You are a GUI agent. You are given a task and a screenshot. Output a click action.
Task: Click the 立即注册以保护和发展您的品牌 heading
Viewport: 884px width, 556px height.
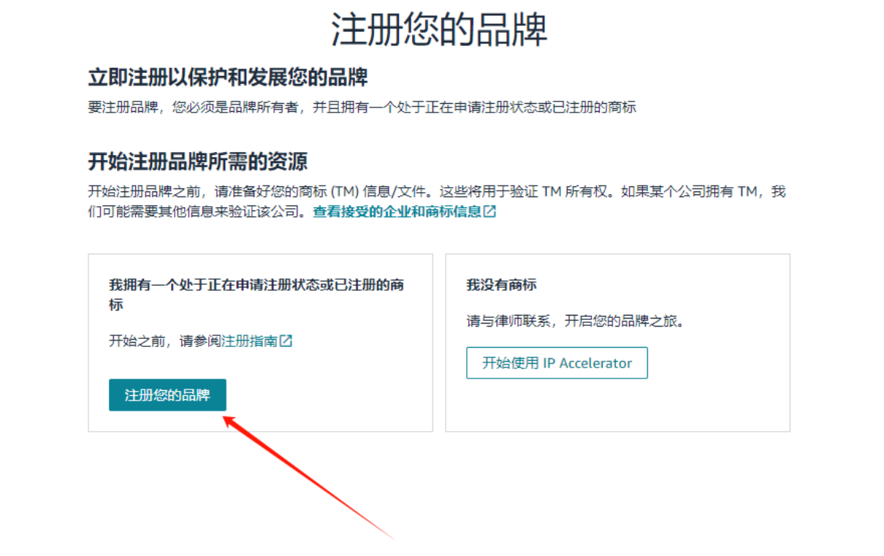228,77
